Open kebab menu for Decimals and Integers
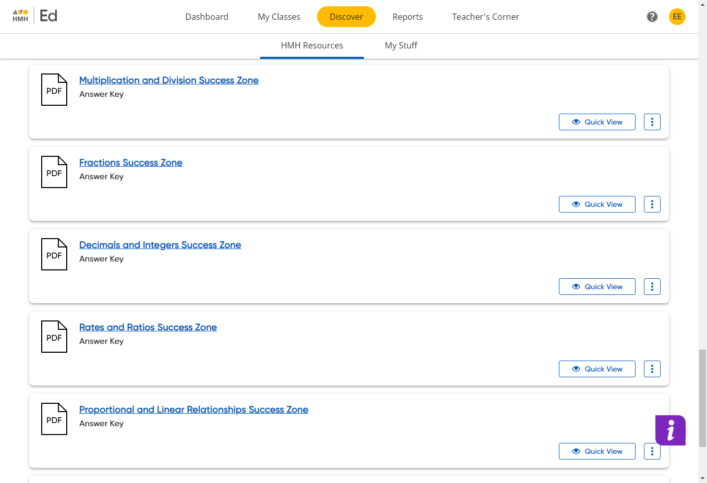The height and width of the screenshot is (483, 707). click(x=652, y=287)
